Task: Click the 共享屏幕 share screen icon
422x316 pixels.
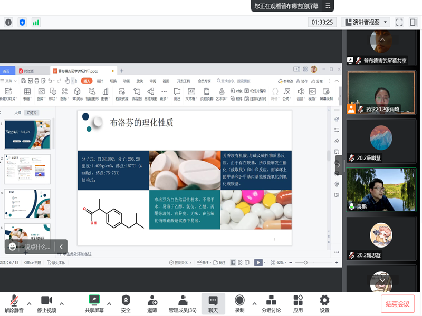Action: click(94, 303)
